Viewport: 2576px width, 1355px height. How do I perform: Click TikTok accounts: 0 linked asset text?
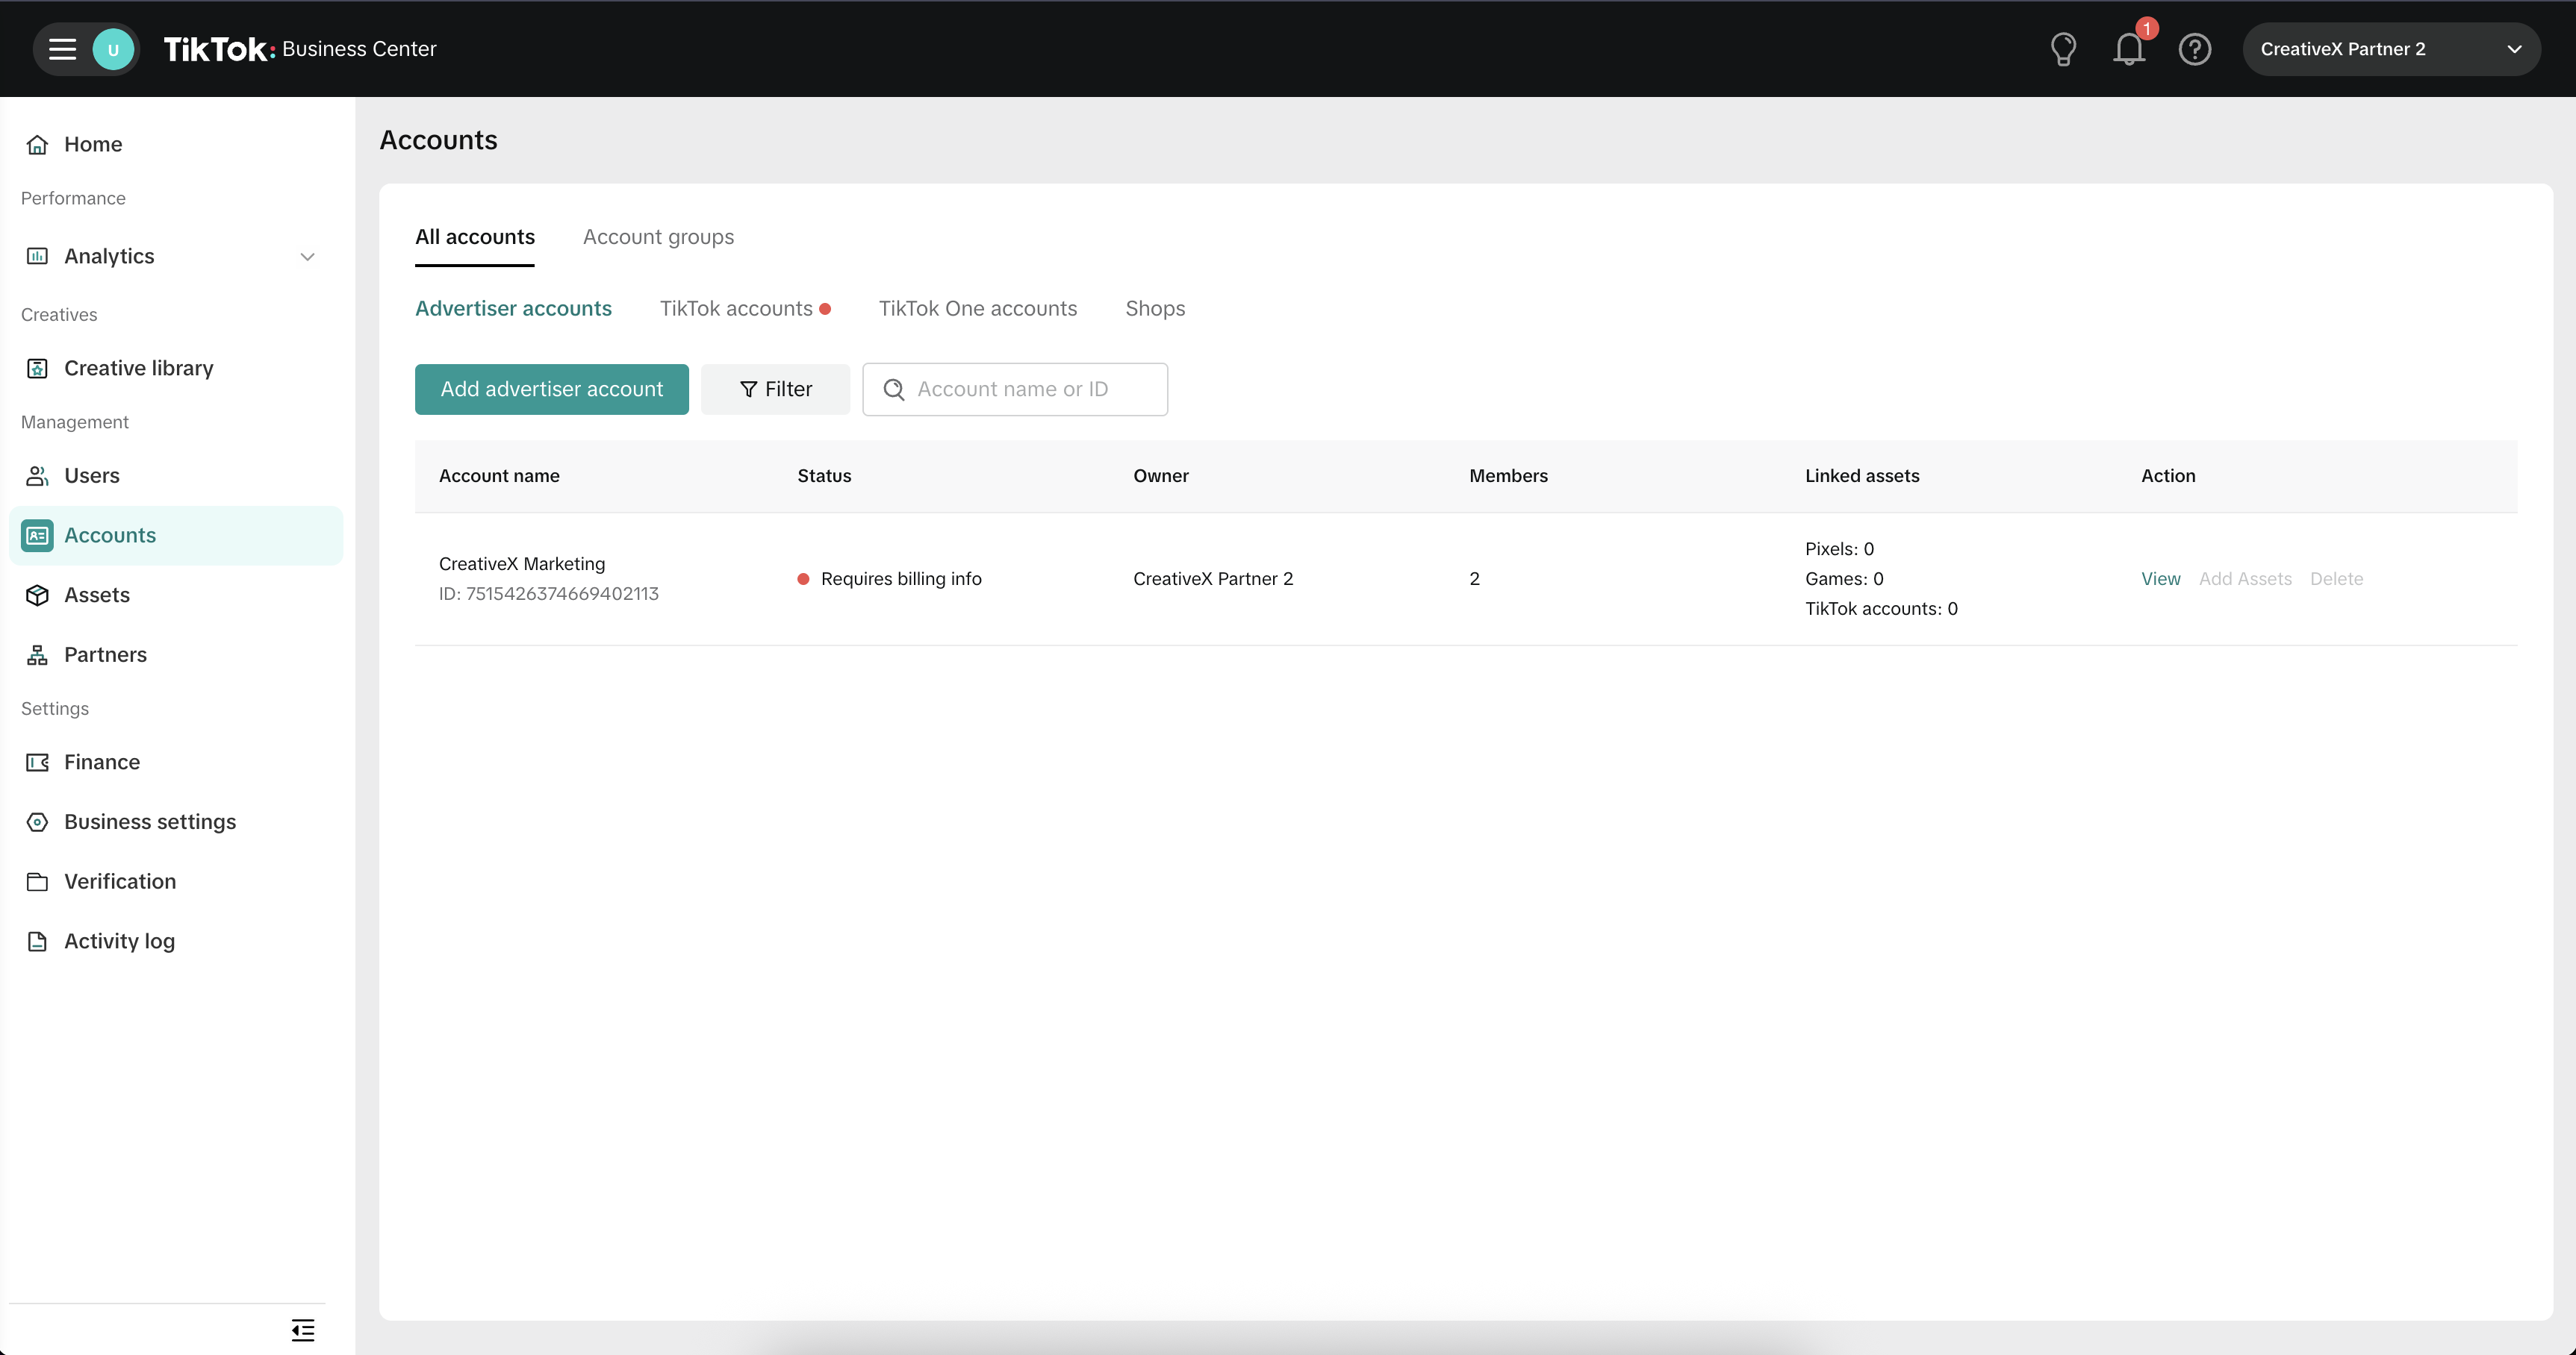(x=1881, y=610)
